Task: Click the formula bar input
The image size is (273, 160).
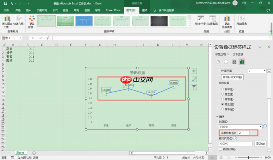Action: point(161,38)
